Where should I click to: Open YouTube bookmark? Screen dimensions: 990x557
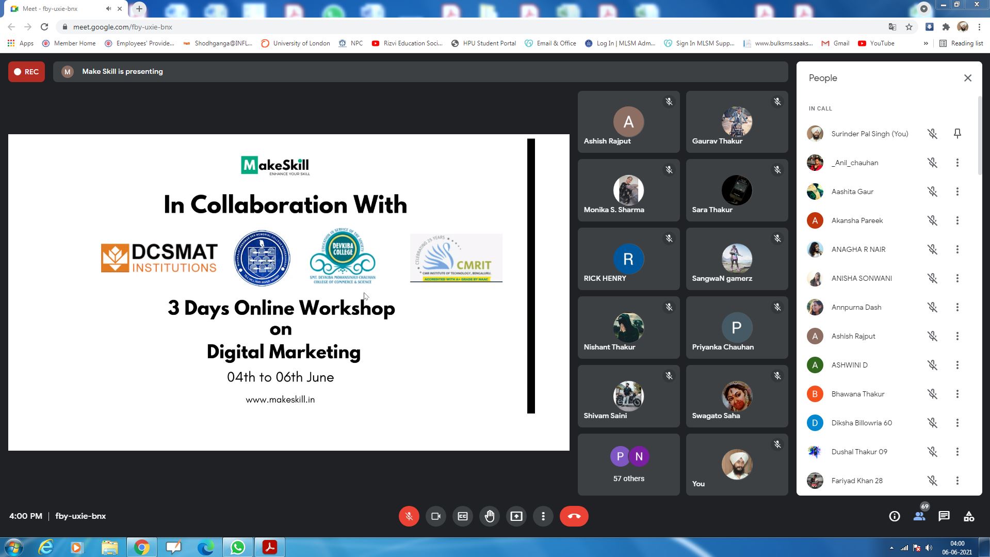pos(876,43)
